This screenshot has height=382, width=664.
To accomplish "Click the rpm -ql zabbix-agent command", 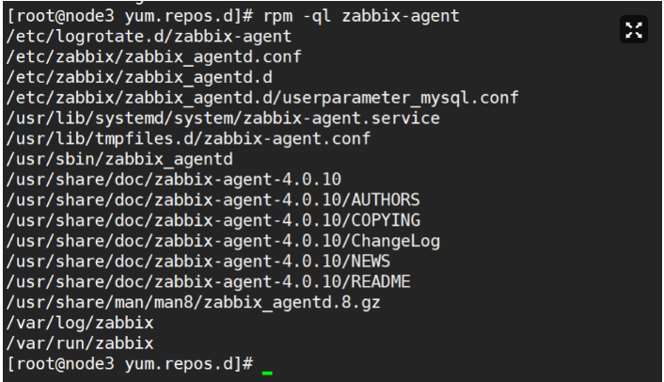I will [x=361, y=16].
